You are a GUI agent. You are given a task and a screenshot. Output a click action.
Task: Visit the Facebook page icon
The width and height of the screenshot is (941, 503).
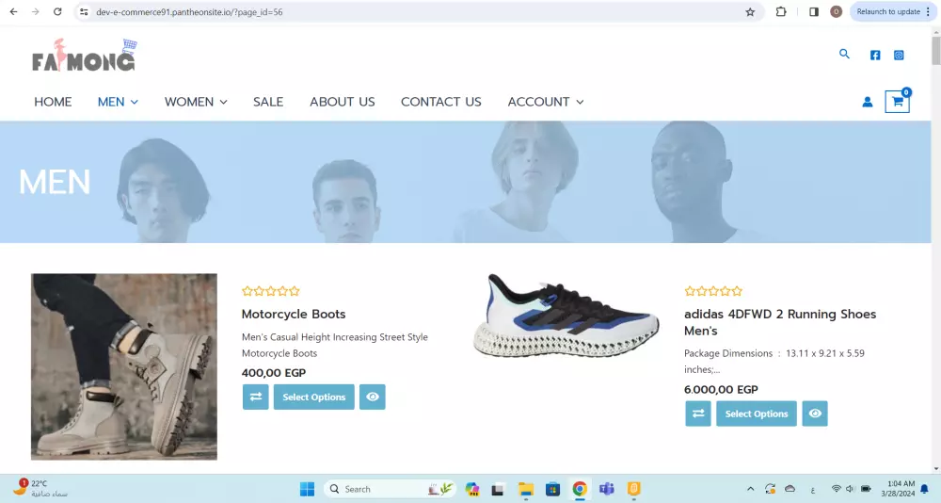(875, 56)
